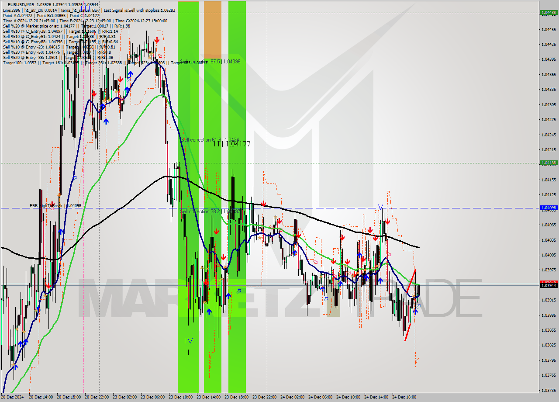Click the '20 Dec 18:00' time axis label
Image resolution: width=559 pixels, height=402 pixels.
click(x=69, y=397)
